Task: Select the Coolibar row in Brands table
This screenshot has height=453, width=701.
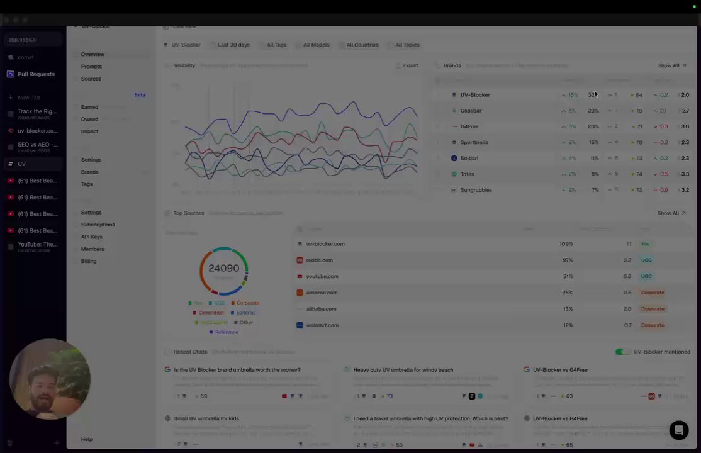Action: point(563,111)
